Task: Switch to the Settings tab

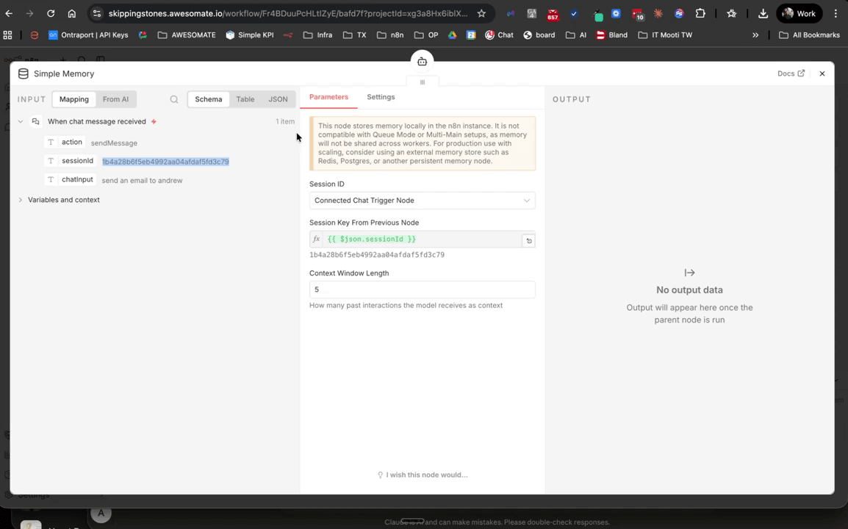Action: click(381, 96)
